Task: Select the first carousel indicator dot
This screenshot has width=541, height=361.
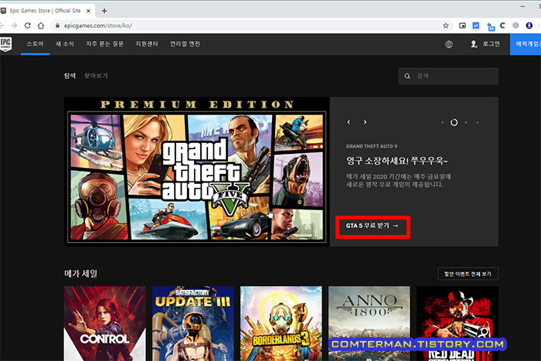Action: [442, 122]
